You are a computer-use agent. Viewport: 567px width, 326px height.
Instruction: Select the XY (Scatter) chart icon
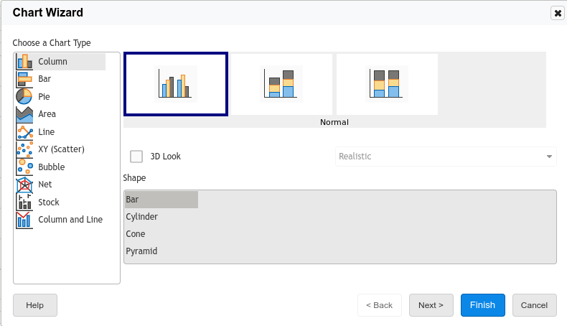[x=24, y=149]
